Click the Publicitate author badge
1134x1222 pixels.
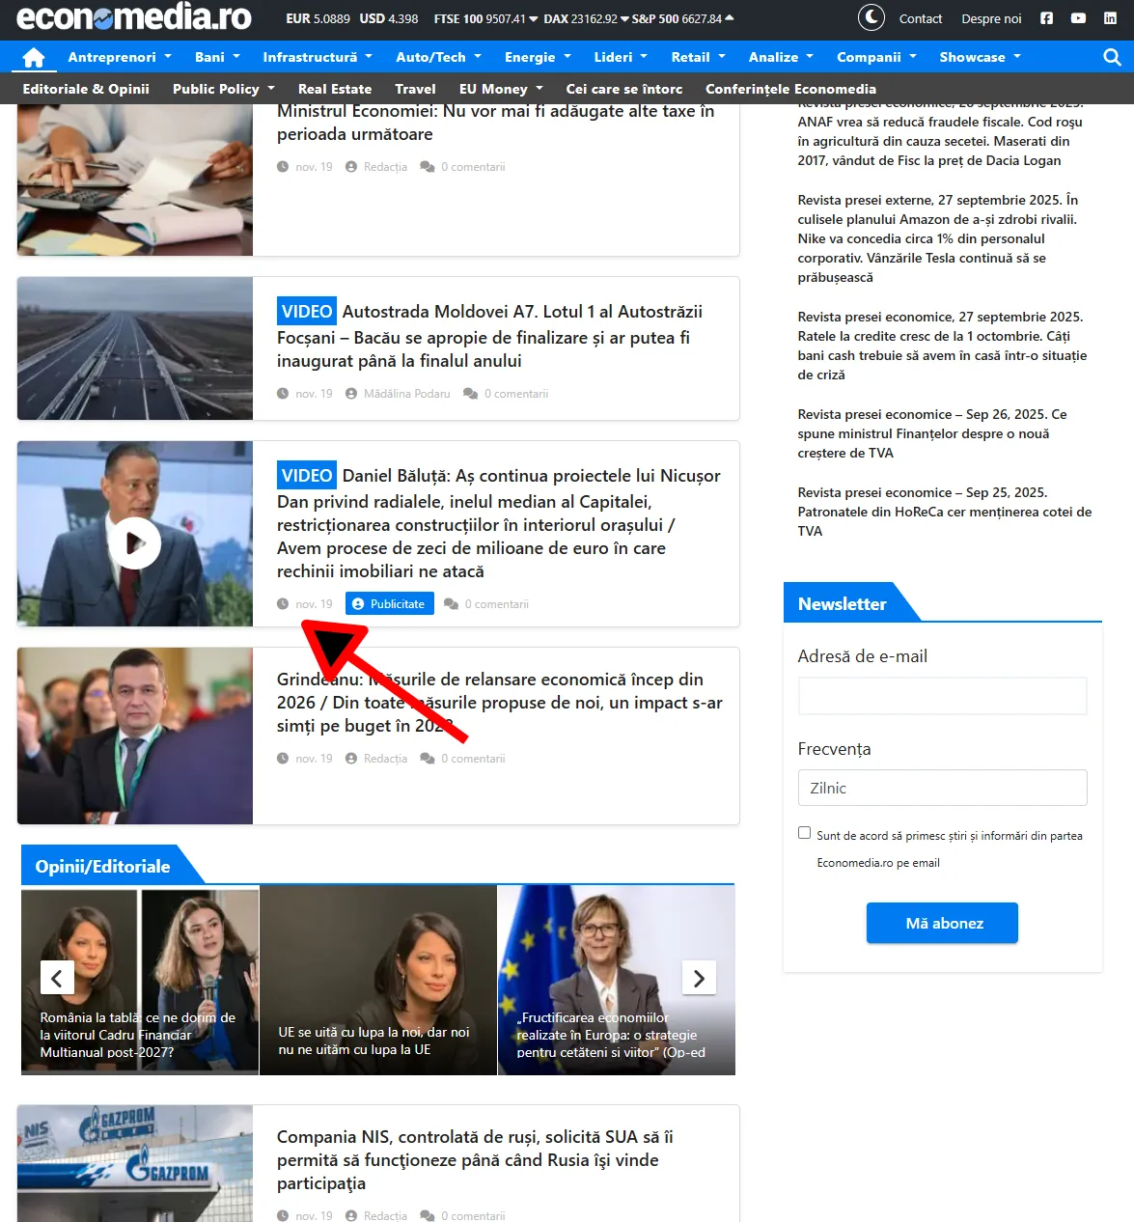tap(389, 604)
